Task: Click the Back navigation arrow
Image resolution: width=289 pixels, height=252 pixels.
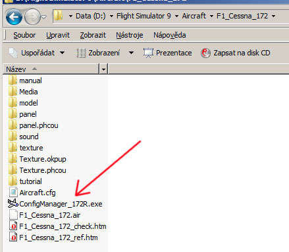Action: click(x=14, y=16)
